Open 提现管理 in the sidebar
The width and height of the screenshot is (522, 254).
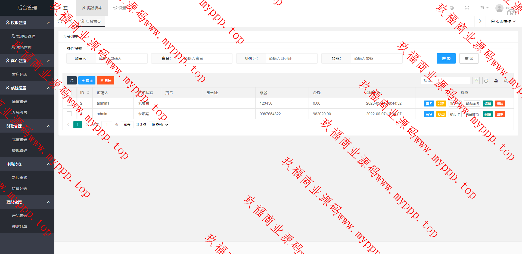[x=20, y=150]
